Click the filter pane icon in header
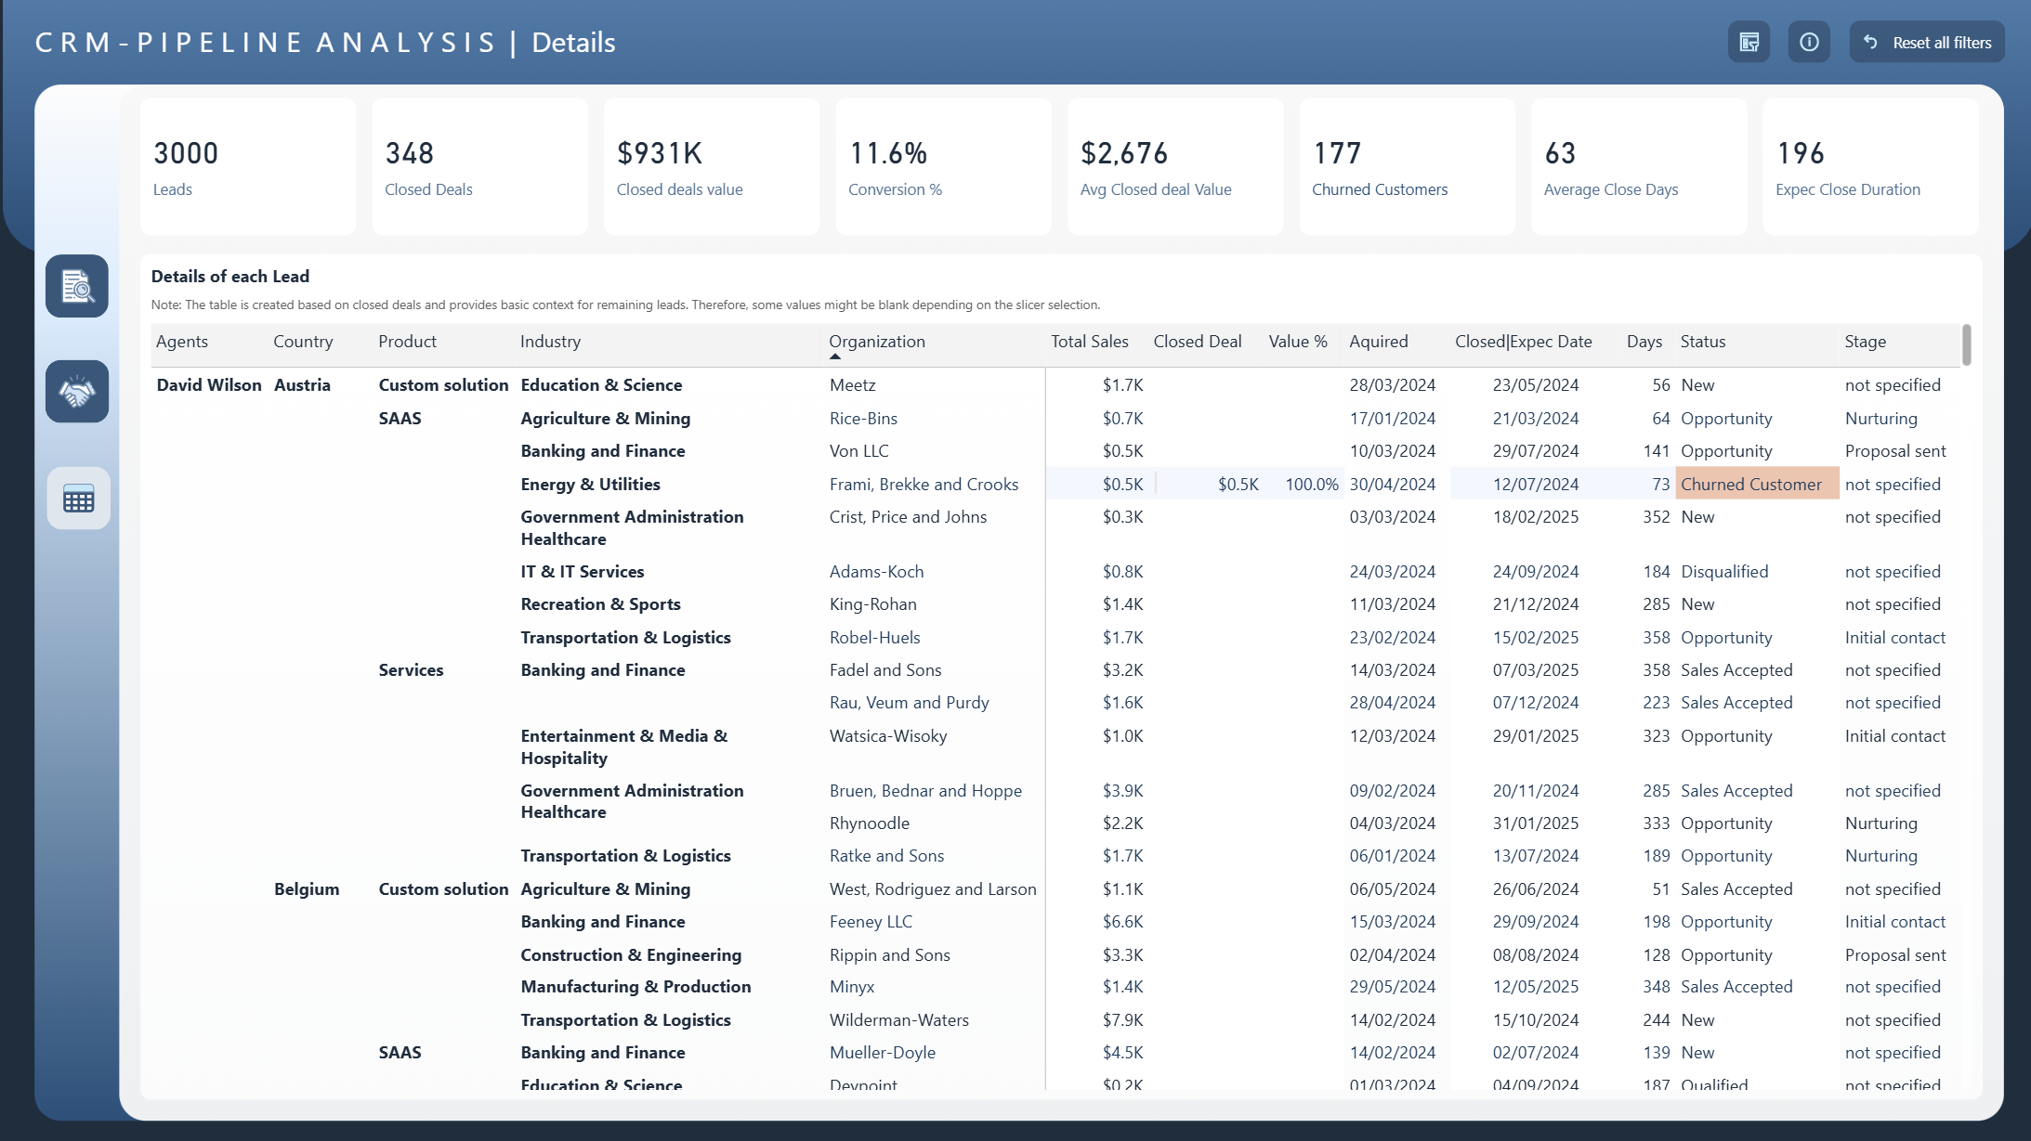Screen dimensions: 2031x1141 pyautogui.click(x=1749, y=43)
